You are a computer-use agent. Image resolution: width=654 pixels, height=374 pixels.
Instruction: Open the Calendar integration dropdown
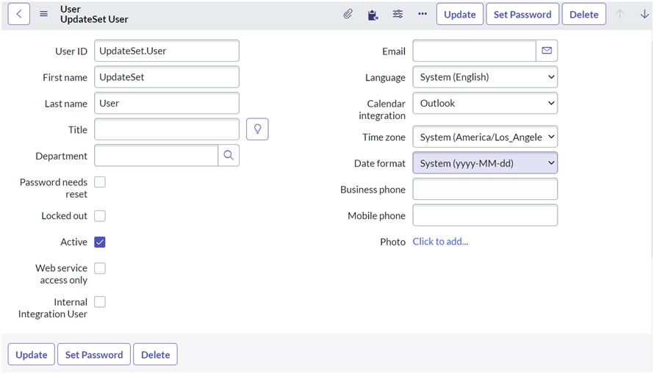click(485, 104)
